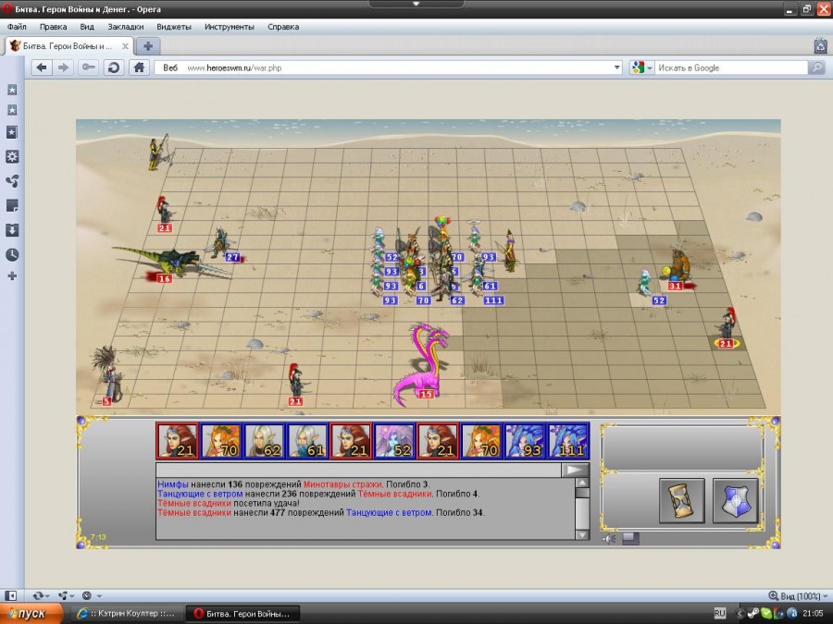This screenshot has height=624, width=833.
Task: Click the RU language indicator
Action: click(719, 614)
